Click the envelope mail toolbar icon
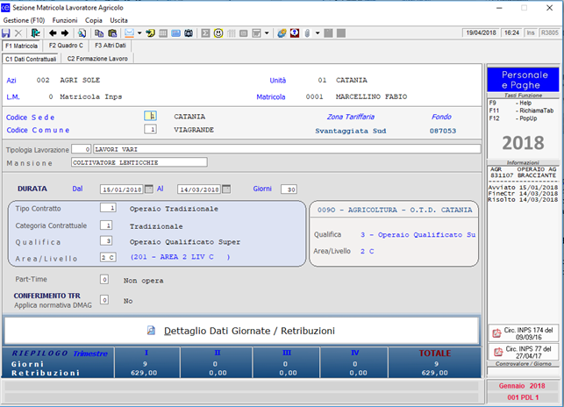 [x=127, y=33]
